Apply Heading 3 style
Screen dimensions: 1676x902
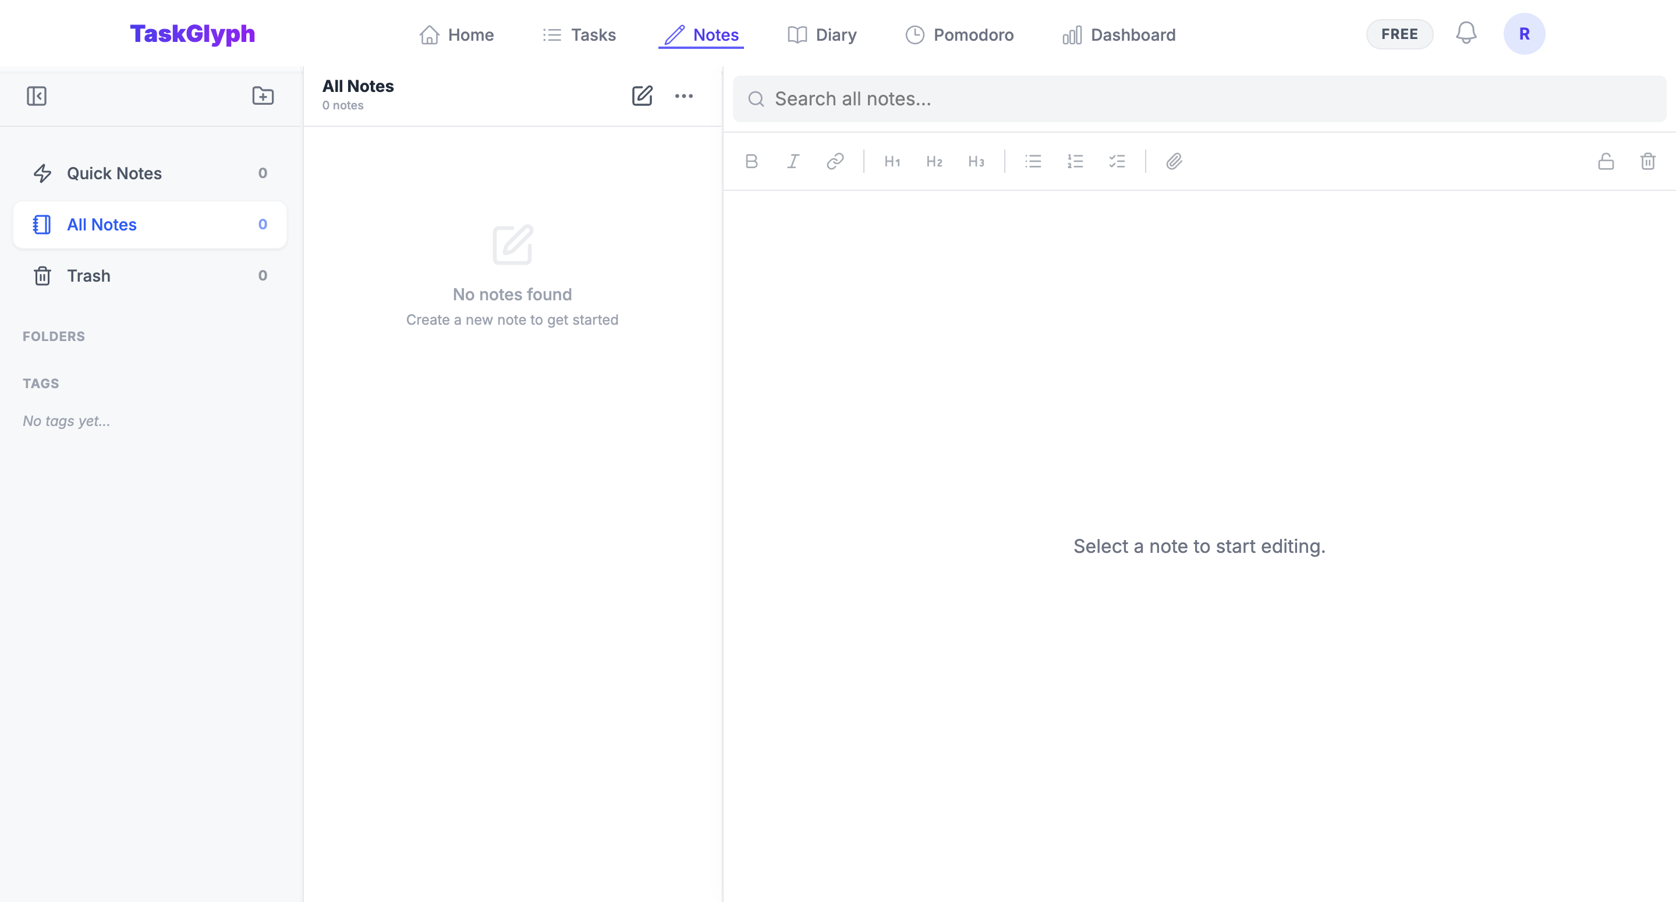[x=976, y=161]
